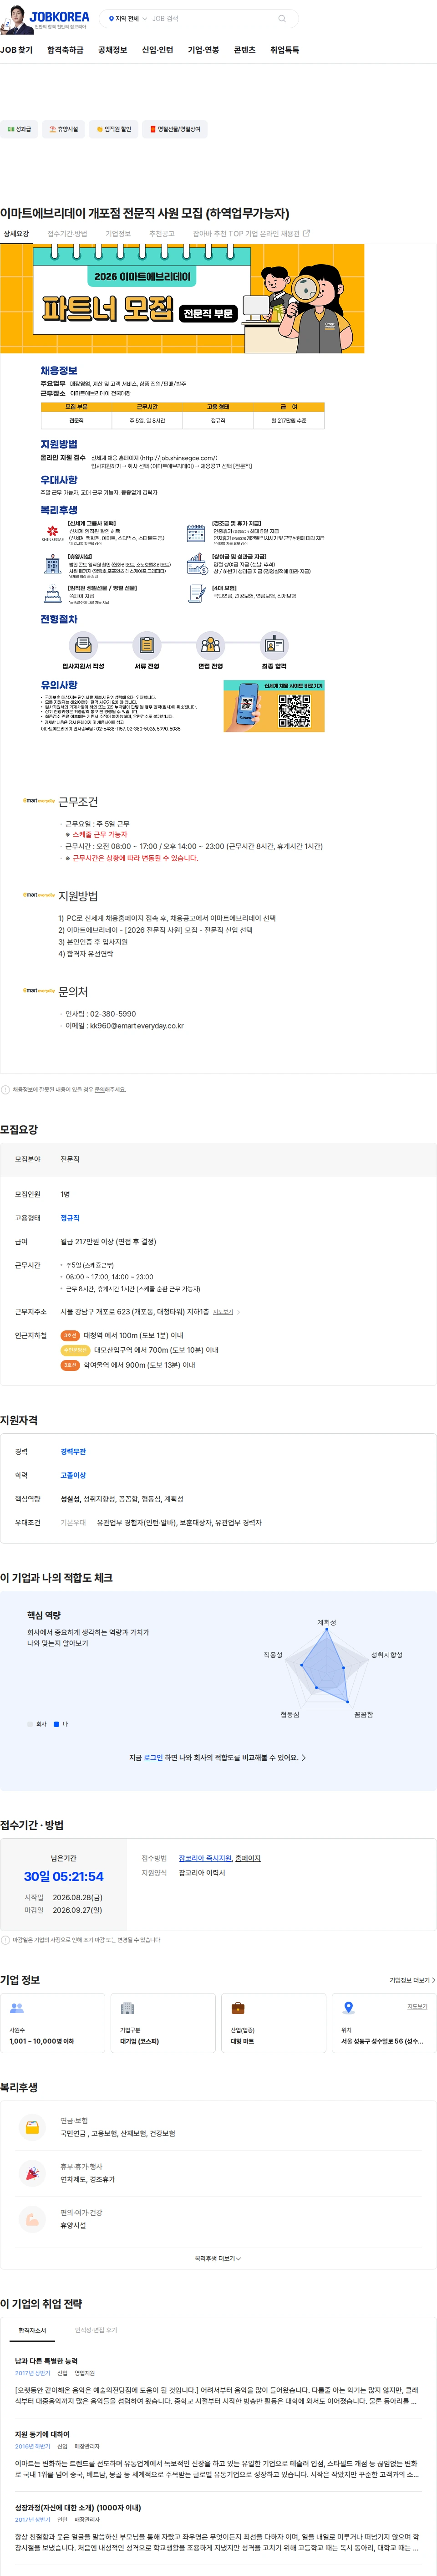Switch to the 인적성·면접 후기 tab
Viewport: 437px width, 2576px height.
(x=96, y=2330)
